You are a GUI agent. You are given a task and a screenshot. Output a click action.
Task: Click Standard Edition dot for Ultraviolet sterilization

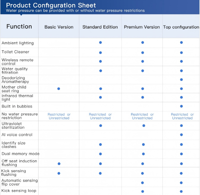pyautogui.click(x=100, y=126)
